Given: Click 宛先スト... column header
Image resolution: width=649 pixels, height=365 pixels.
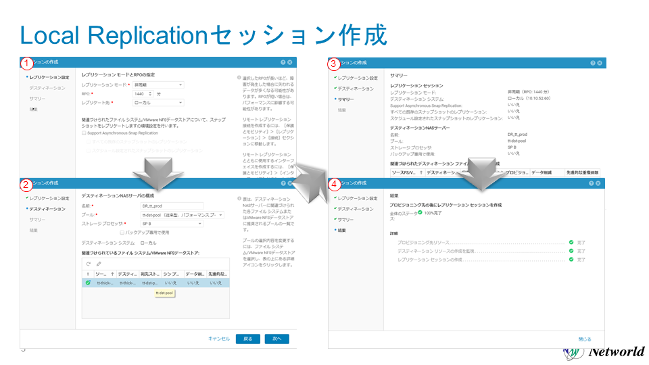Looking at the screenshot, I should 150,274.
